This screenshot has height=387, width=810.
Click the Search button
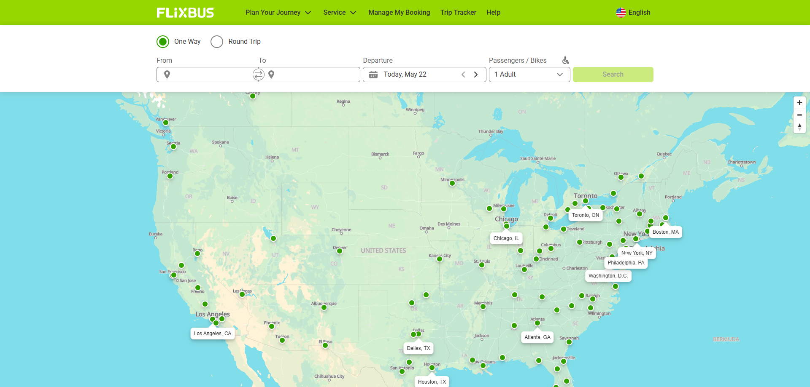point(613,75)
